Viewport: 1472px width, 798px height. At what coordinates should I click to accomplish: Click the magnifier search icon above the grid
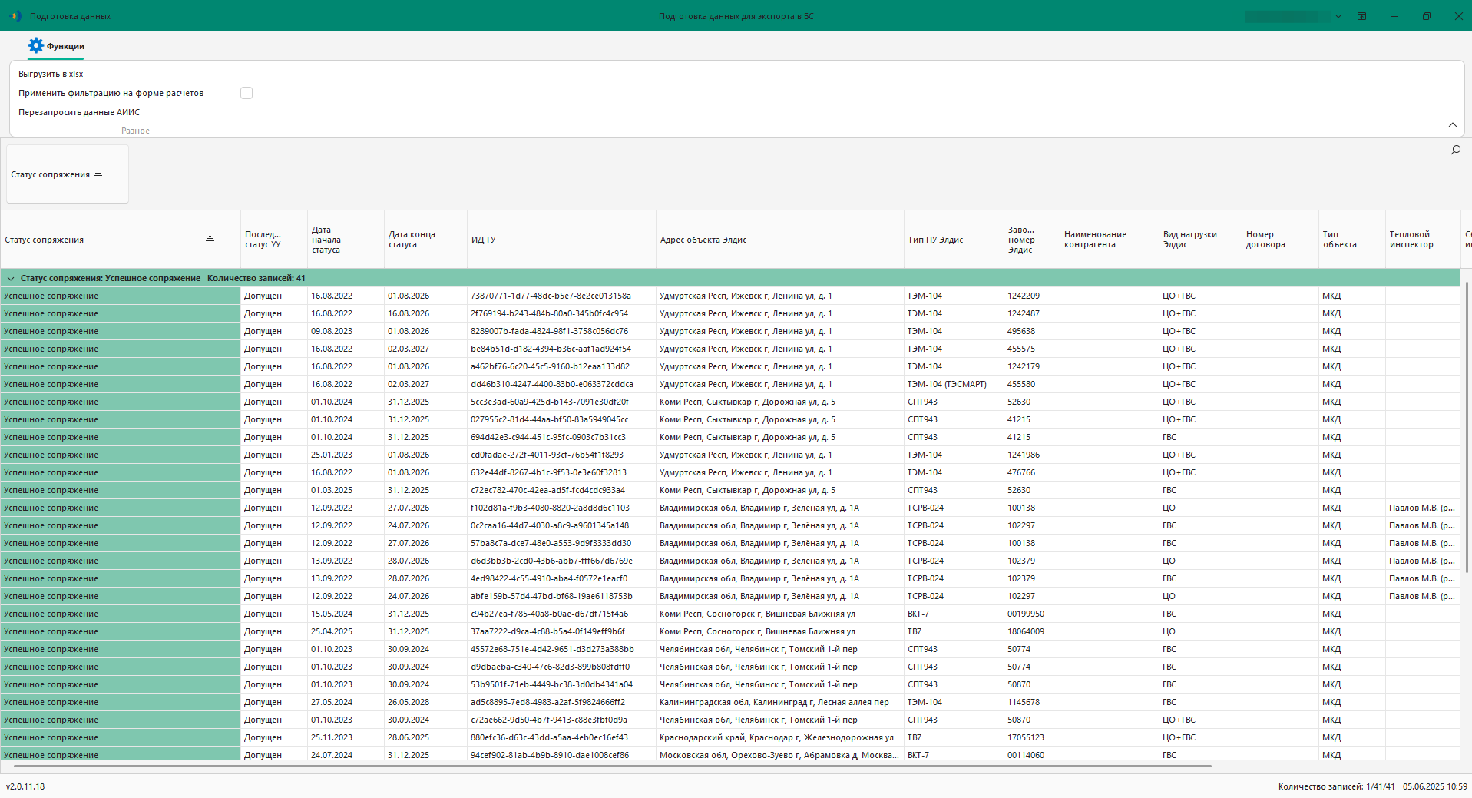click(x=1455, y=150)
